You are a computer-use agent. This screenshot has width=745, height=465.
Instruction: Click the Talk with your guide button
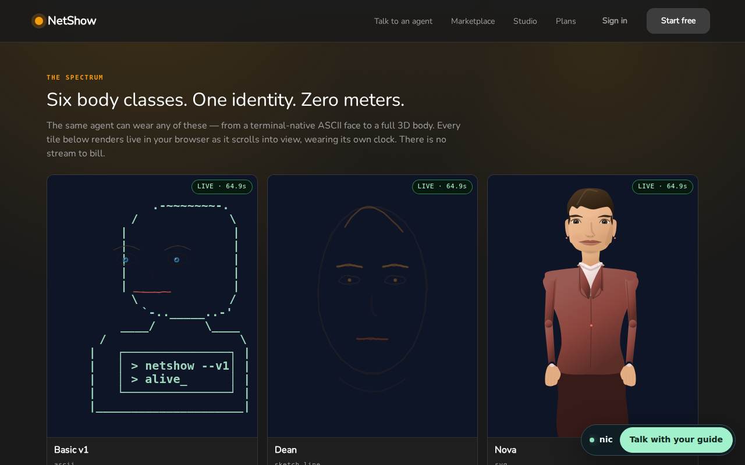coord(676,439)
